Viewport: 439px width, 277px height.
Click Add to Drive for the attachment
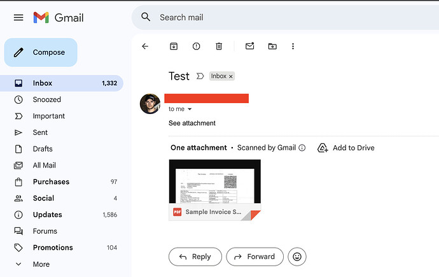tap(346, 148)
